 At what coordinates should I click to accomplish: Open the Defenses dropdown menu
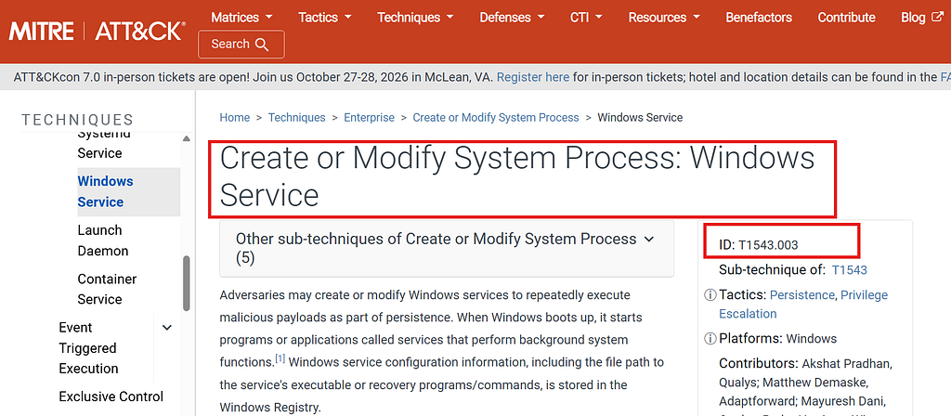[512, 17]
